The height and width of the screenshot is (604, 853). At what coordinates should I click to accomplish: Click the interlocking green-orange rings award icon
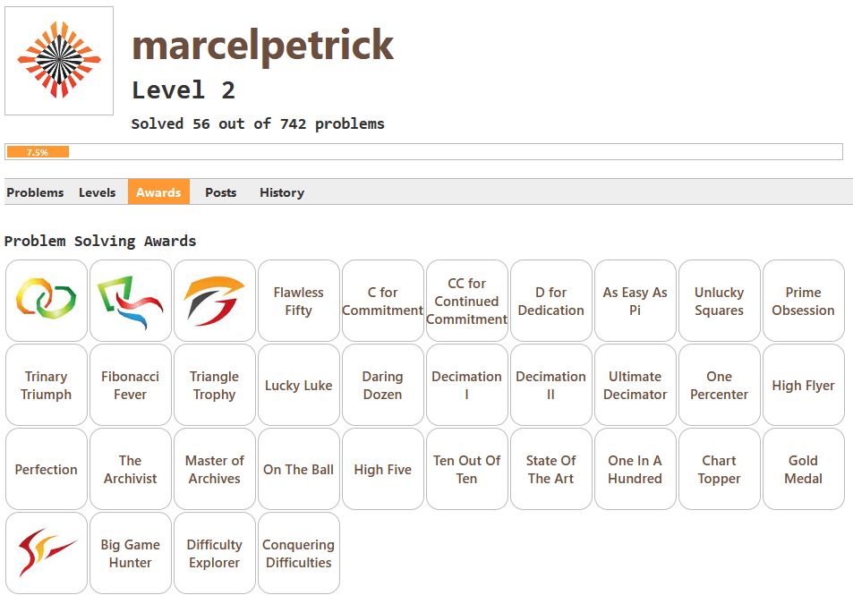click(47, 301)
